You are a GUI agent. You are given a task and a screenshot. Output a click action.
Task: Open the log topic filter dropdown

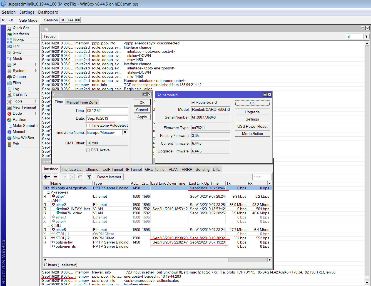pos(366,37)
